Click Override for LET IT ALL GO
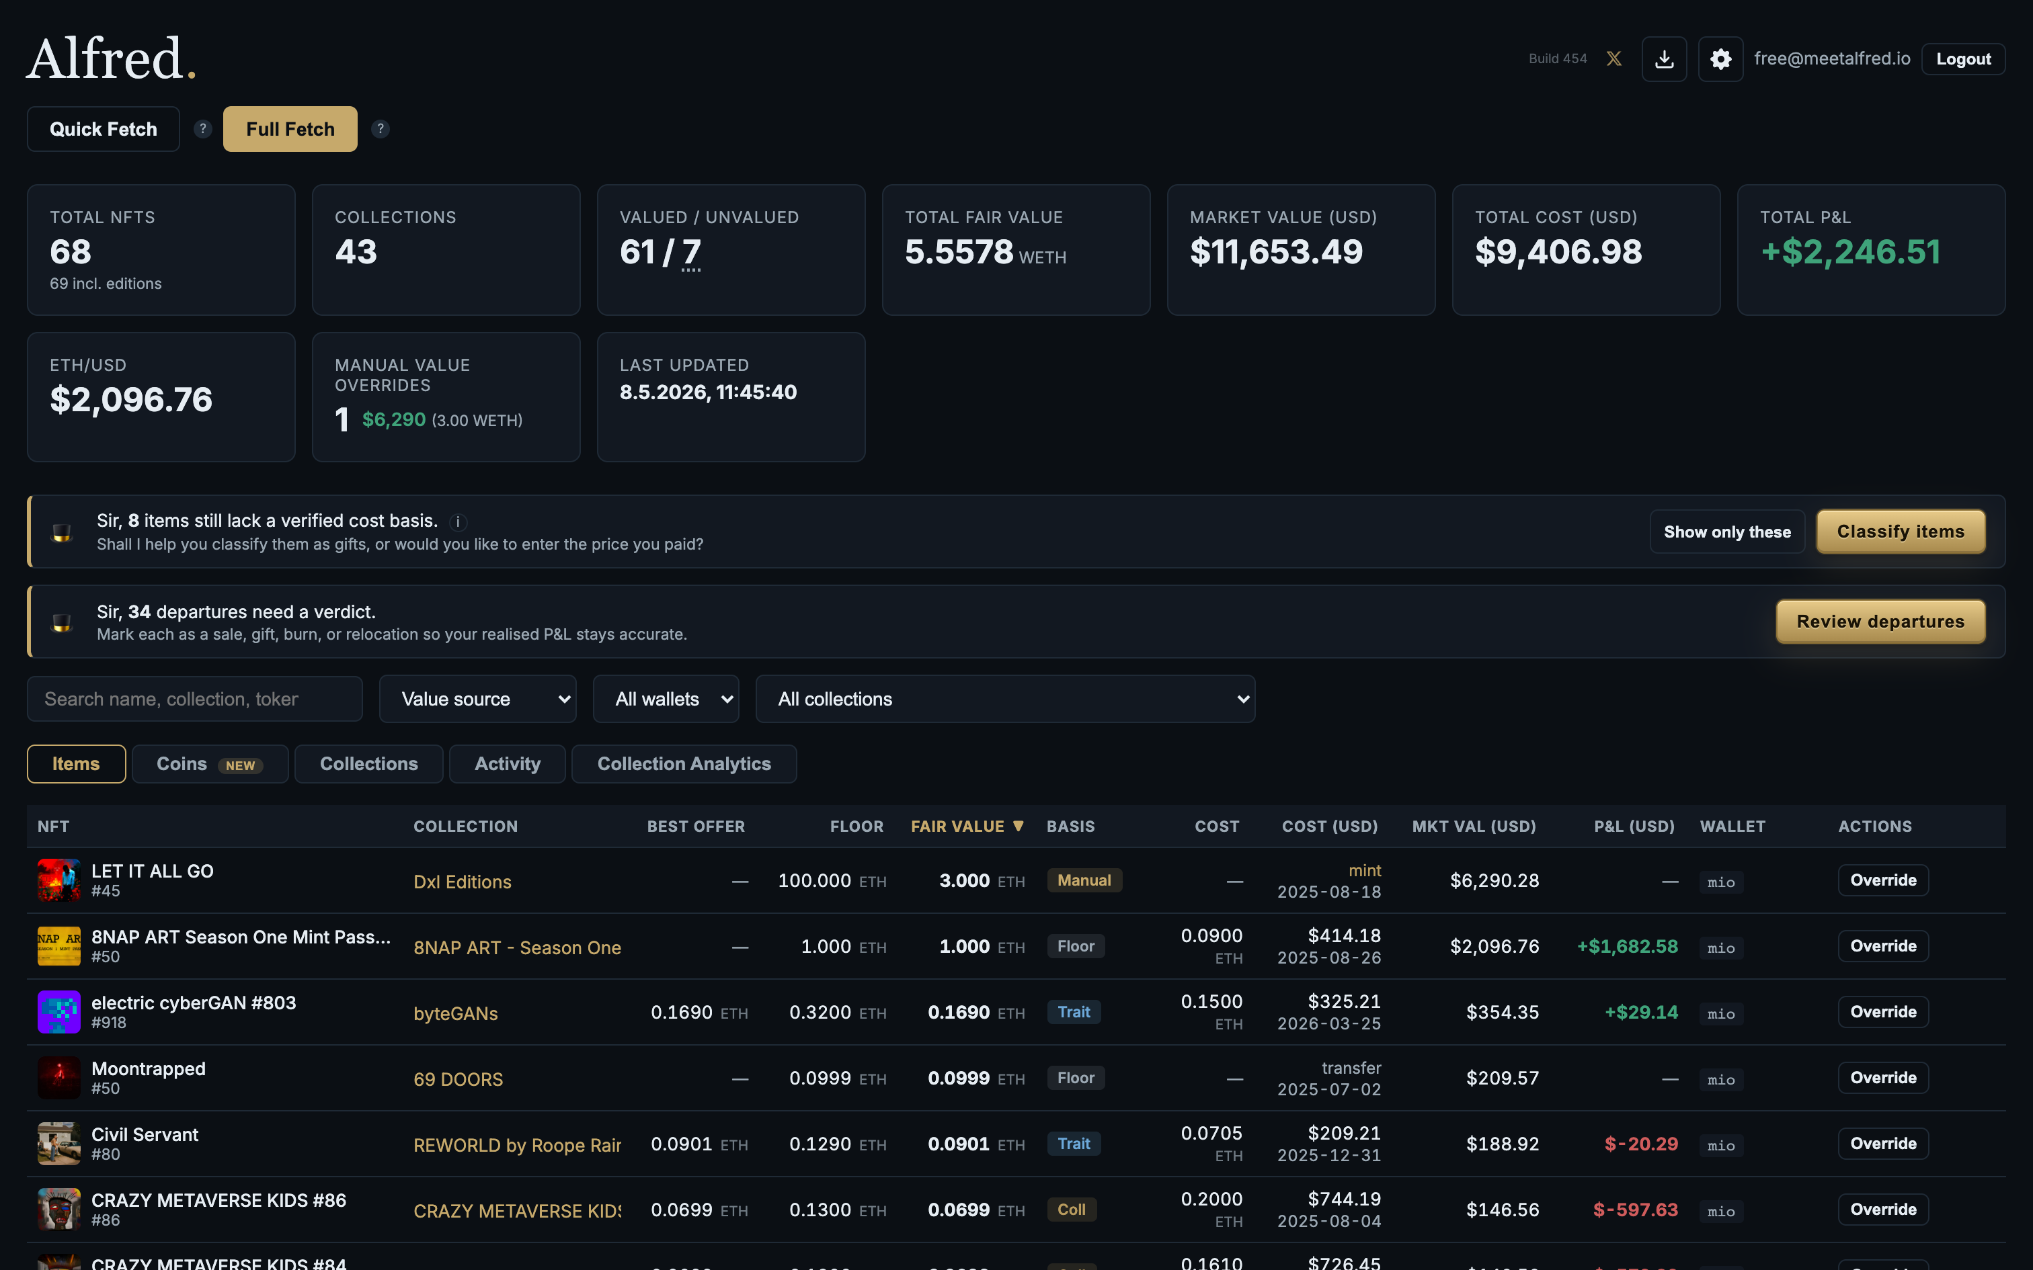2033x1270 pixels. [1882, 880]
